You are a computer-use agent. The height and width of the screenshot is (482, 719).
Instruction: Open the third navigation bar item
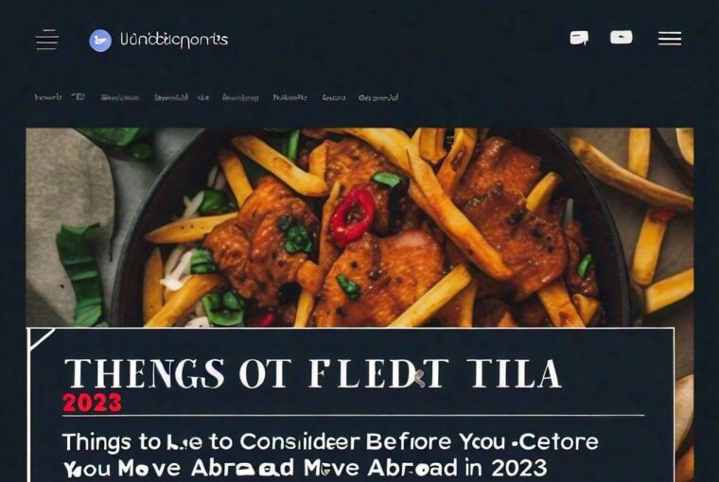pos(120,97)
